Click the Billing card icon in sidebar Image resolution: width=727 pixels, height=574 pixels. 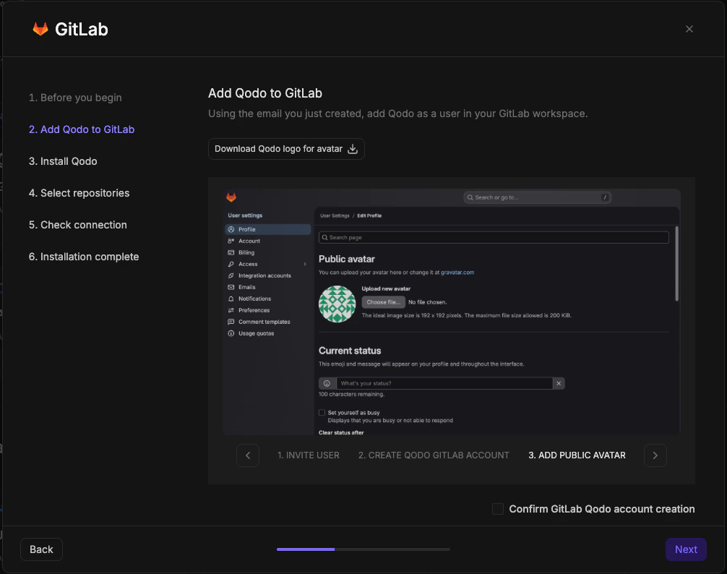pos(231,253)
